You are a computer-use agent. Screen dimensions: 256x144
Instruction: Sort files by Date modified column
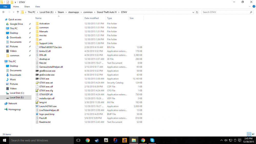(x=91, y=18)
